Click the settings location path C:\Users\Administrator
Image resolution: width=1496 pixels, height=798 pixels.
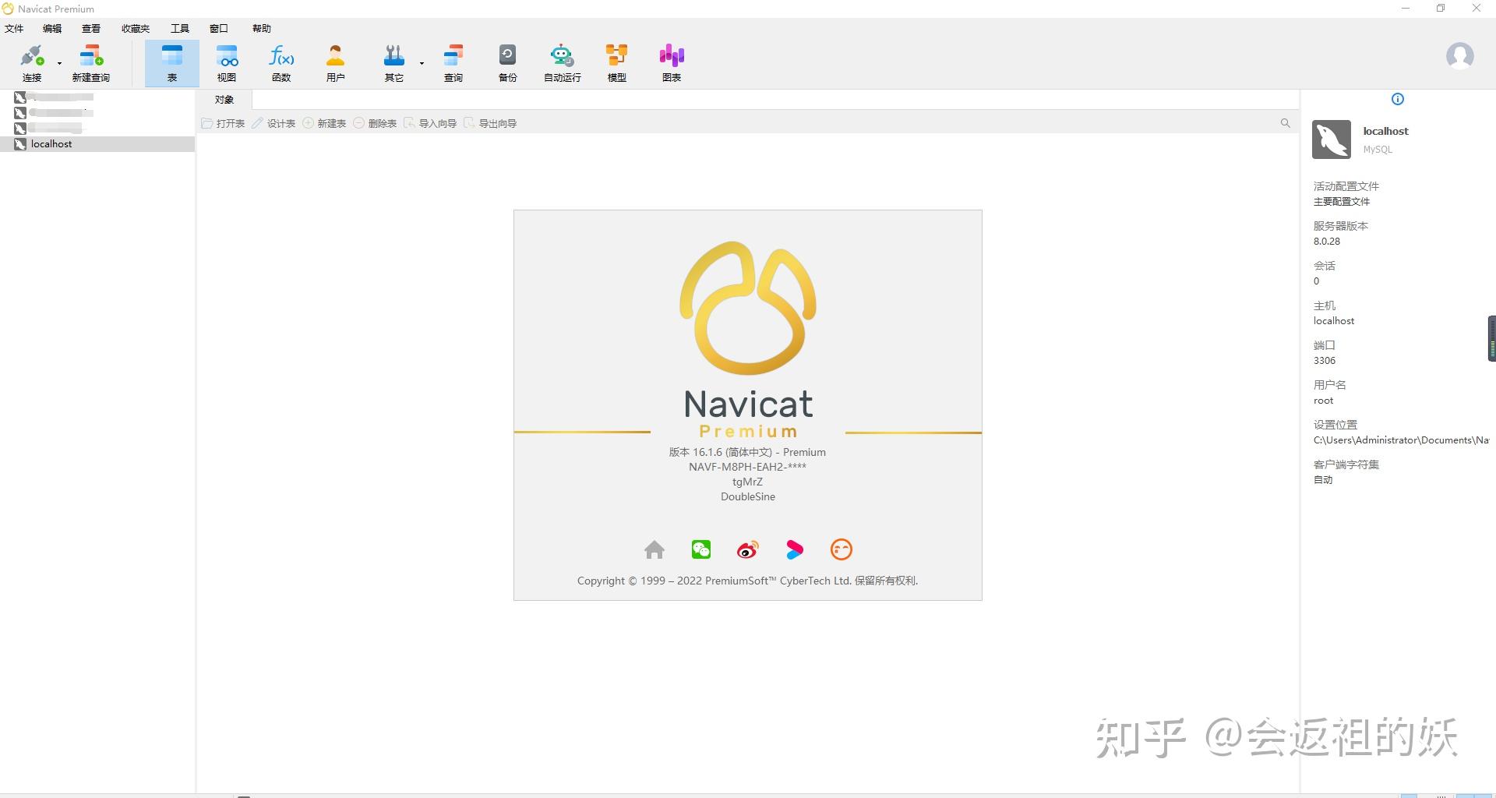click(1401, 440)
